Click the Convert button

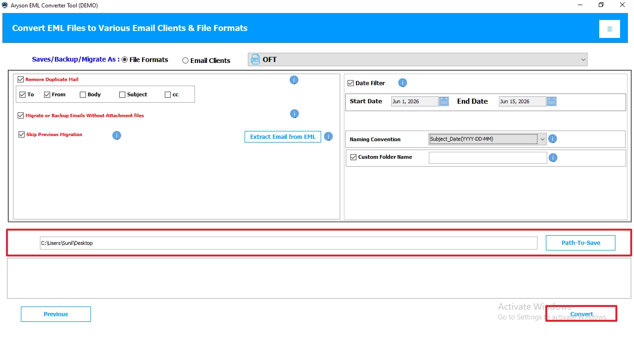point(582,314)
